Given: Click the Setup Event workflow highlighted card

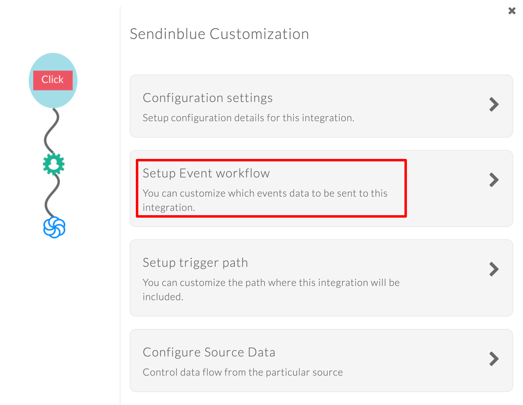Looking at the screenshot, I should (271, 188).
